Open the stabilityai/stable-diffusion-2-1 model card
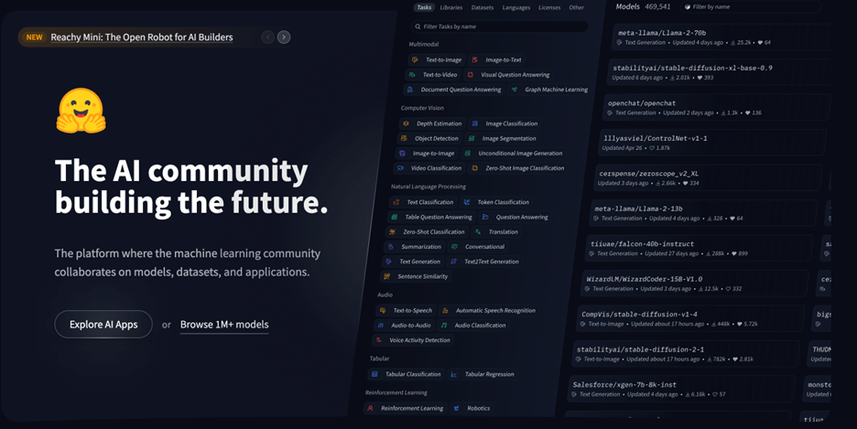This screenshot has width=857, height=429. tap(686, 354)
